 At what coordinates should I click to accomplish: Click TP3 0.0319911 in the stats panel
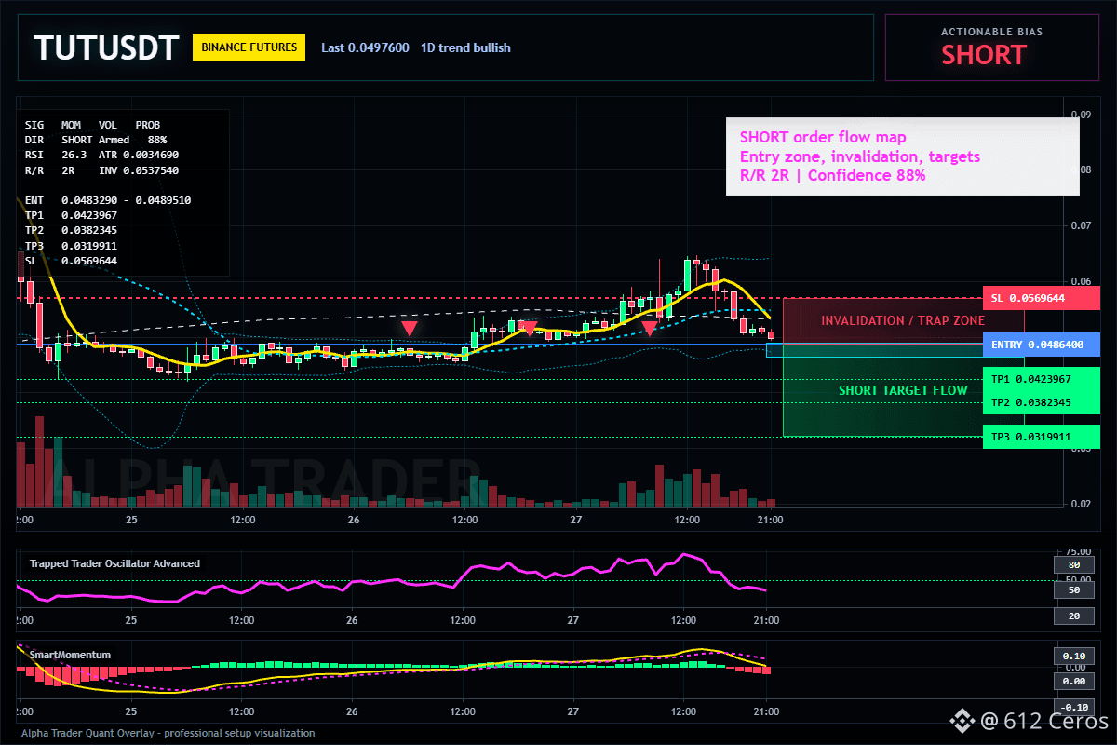71,246
